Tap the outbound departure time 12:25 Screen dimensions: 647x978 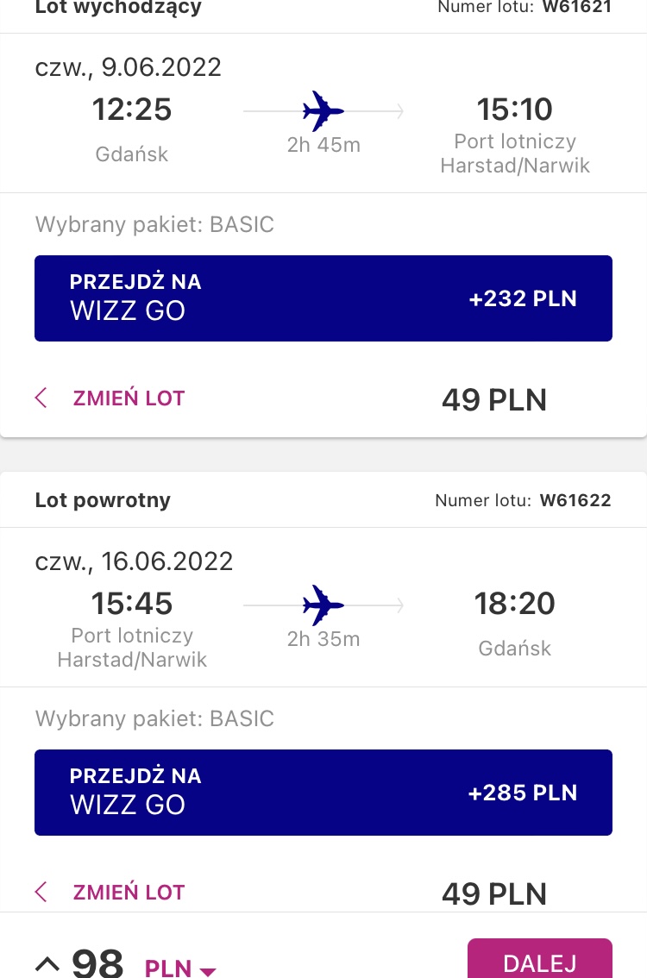click(132, 110)
